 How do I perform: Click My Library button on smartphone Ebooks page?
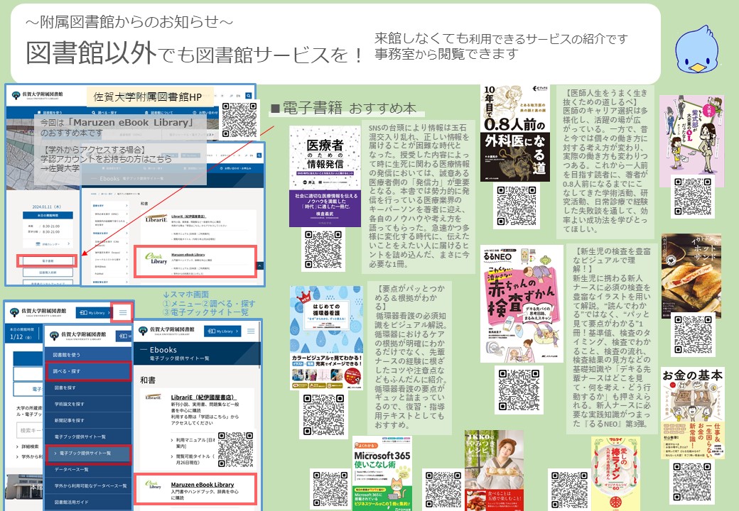(223, 331)
